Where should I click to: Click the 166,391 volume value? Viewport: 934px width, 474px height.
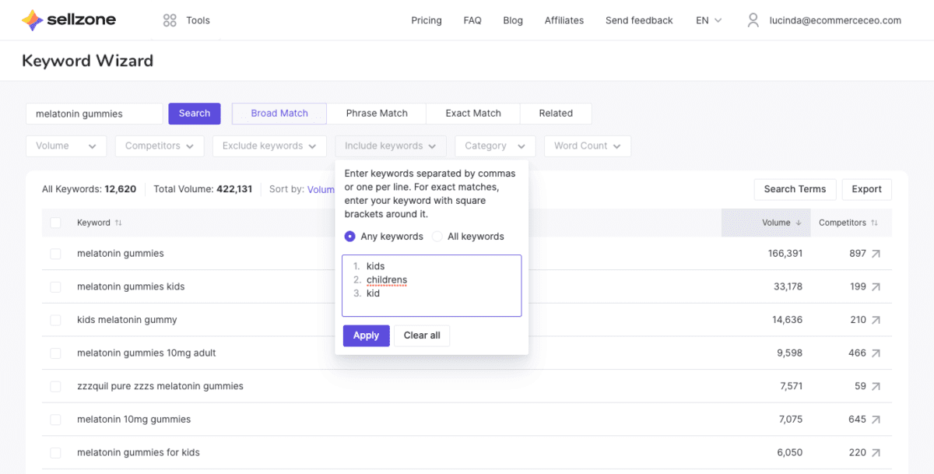(785, 254)
